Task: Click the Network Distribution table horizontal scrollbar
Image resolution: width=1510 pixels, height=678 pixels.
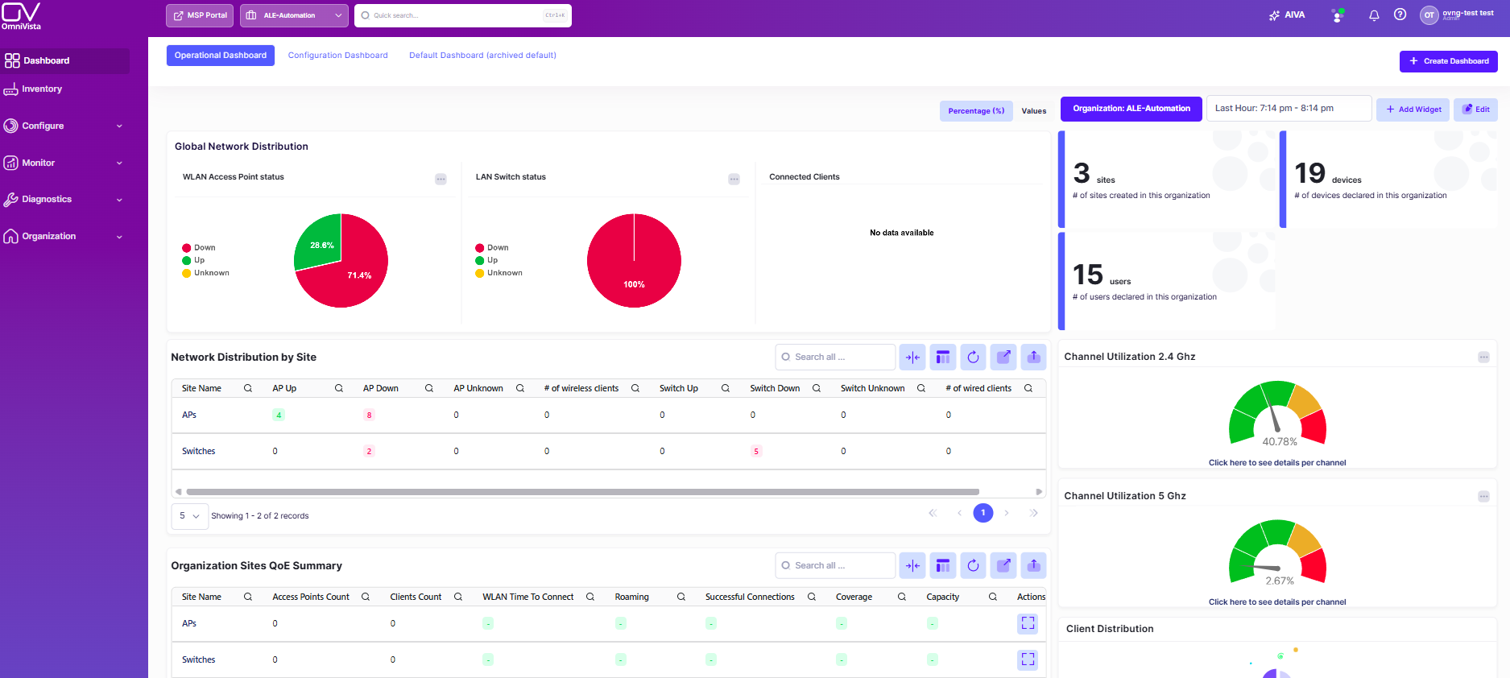Action: (583, 491)
